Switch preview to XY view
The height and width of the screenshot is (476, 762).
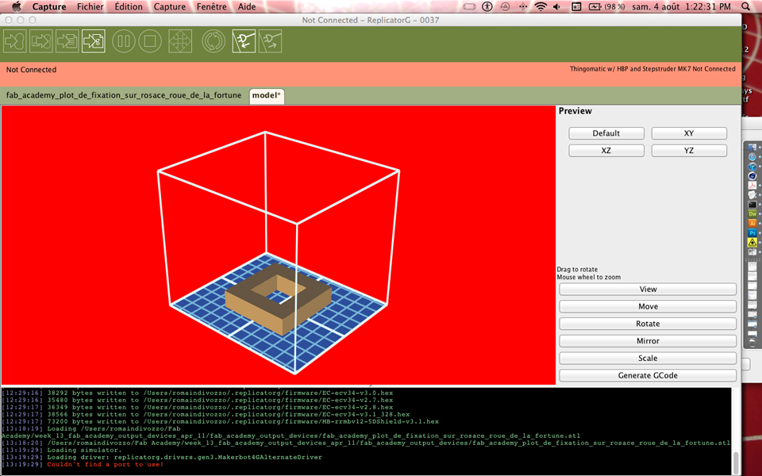click(689, 133)
